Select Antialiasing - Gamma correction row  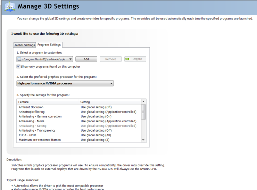[x=79, y=116]
